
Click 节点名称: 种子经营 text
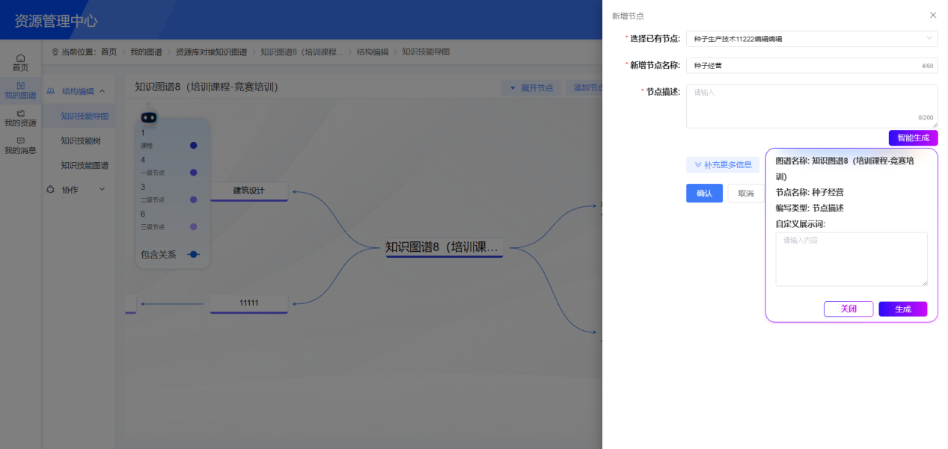tap(810, 192)
